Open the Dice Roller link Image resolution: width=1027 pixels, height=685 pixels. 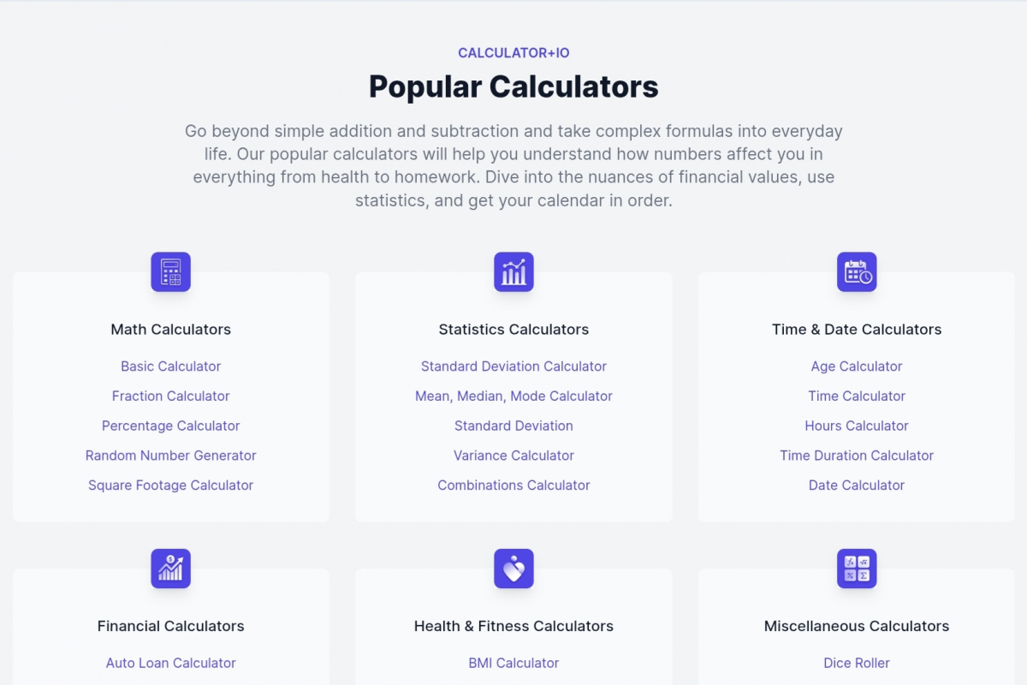click(x=857, y=663)
